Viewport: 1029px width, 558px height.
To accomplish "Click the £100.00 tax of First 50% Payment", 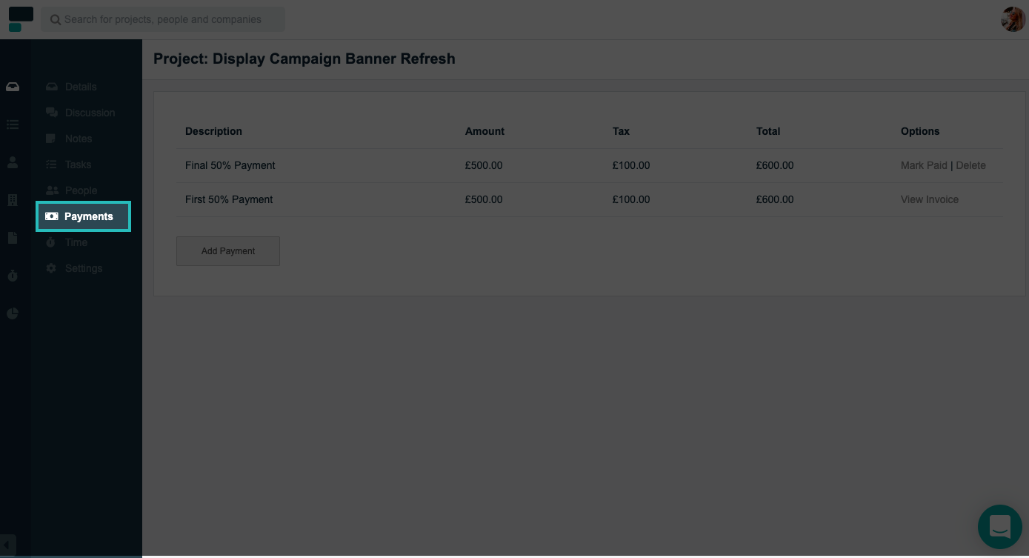I will point(631,199).
